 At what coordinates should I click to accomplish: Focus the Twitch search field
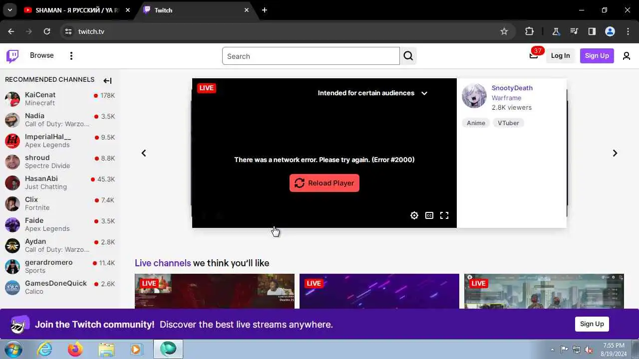point(311,56)
